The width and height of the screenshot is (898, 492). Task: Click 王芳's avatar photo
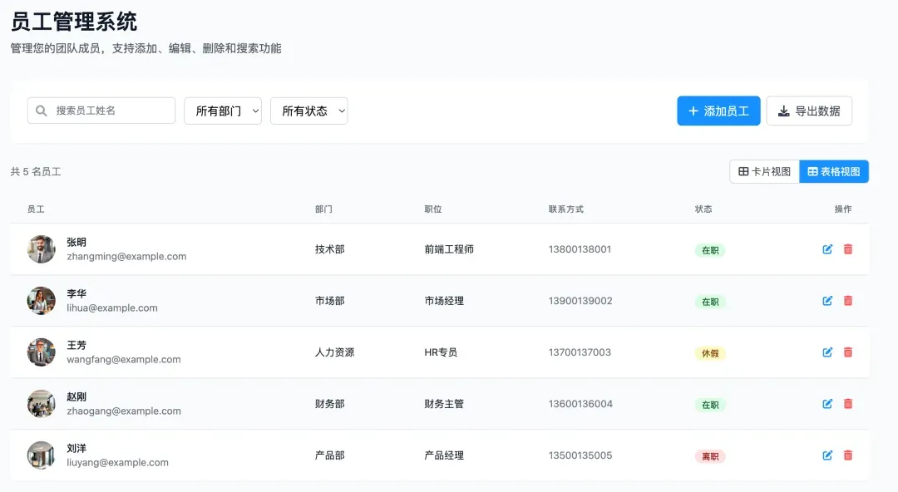click(42, 352)
